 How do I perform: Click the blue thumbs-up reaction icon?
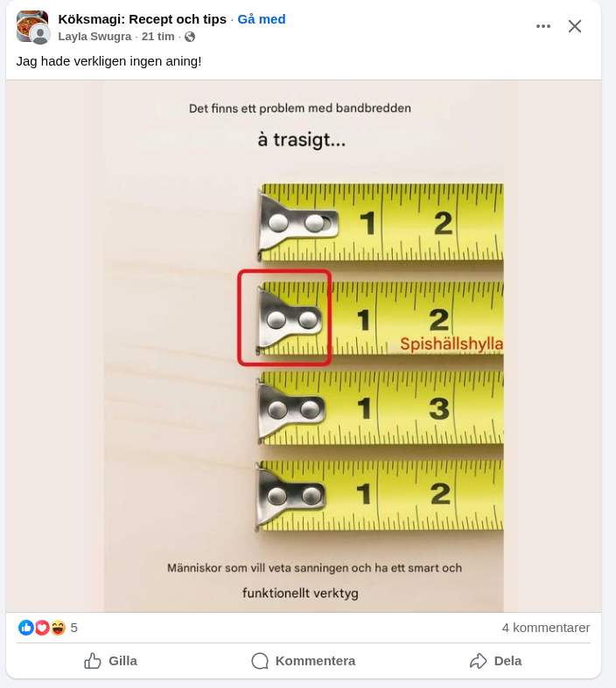(x=26, y=628)
